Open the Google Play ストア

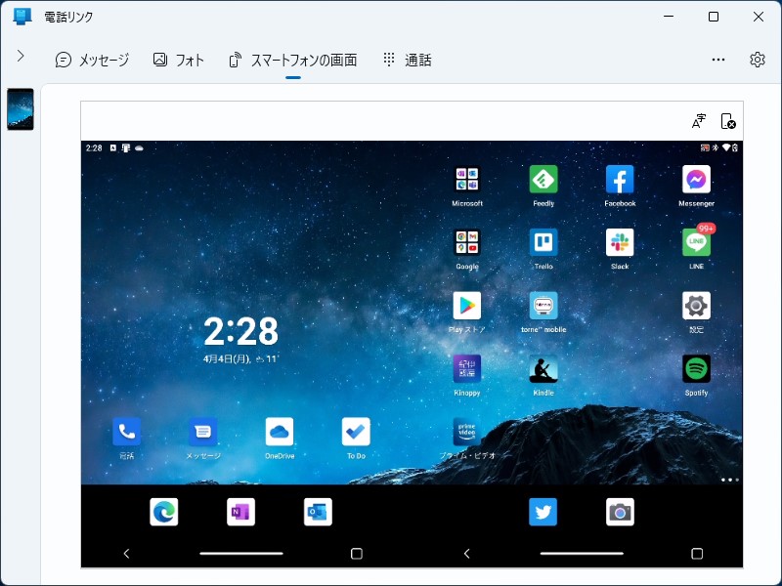pos(466,306)
